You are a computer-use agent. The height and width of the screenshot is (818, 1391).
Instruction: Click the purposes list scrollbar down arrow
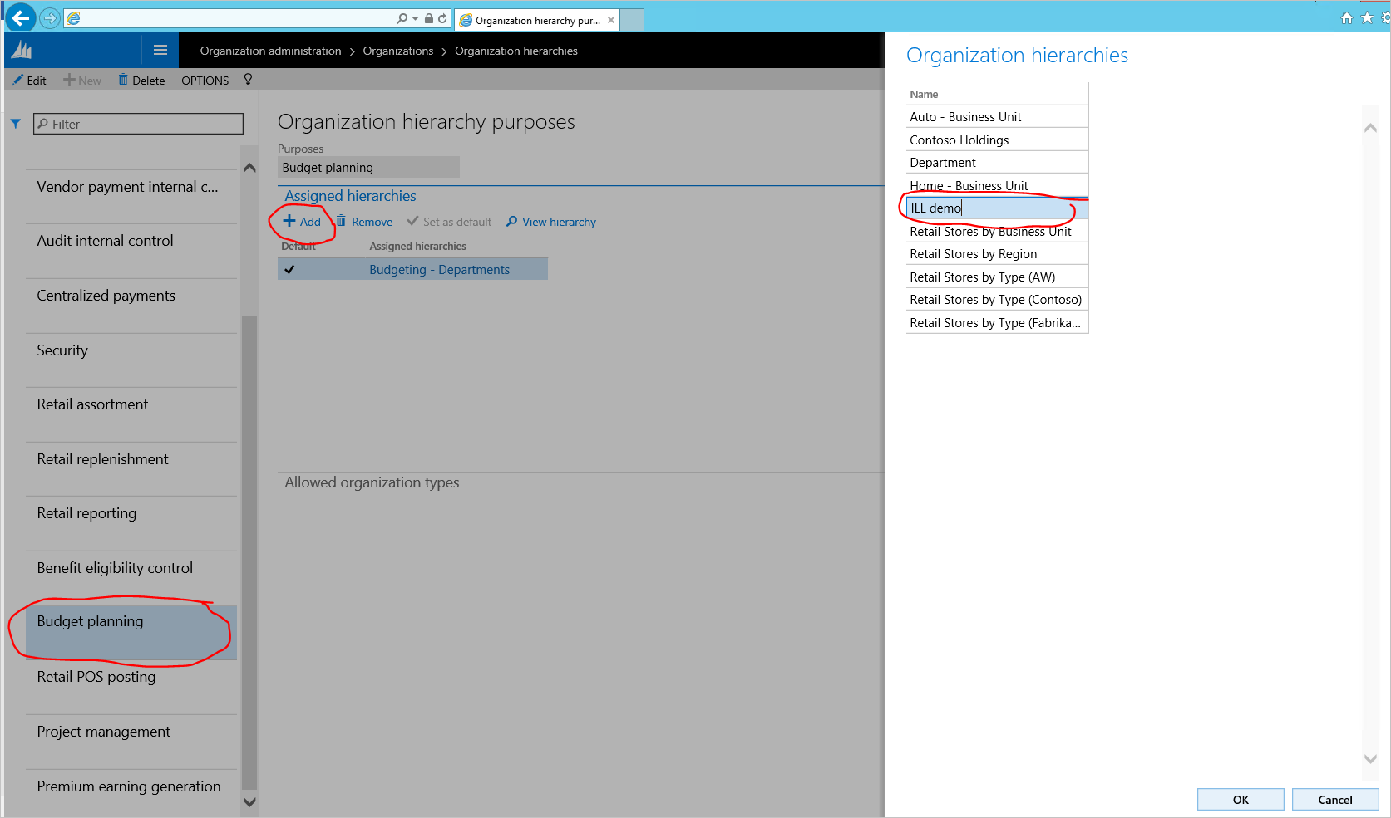249,802
